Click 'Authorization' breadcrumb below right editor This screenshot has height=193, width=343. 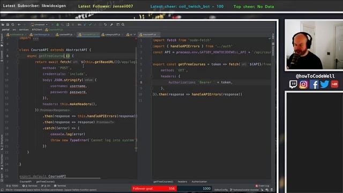199,182
